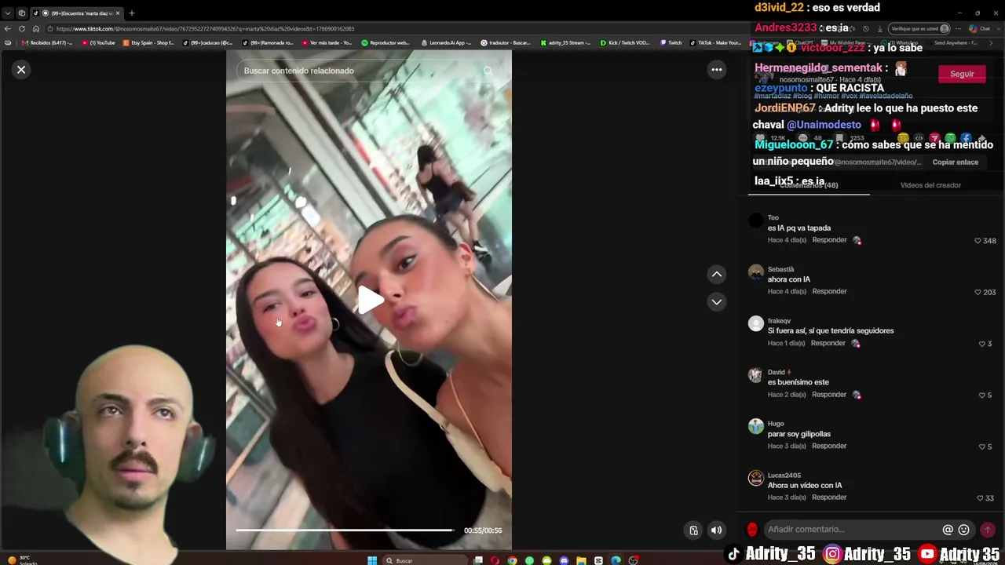1005x565 pixels.
Task: Open the Leonardo.Ai App bookmark
Action: point(448,43)
